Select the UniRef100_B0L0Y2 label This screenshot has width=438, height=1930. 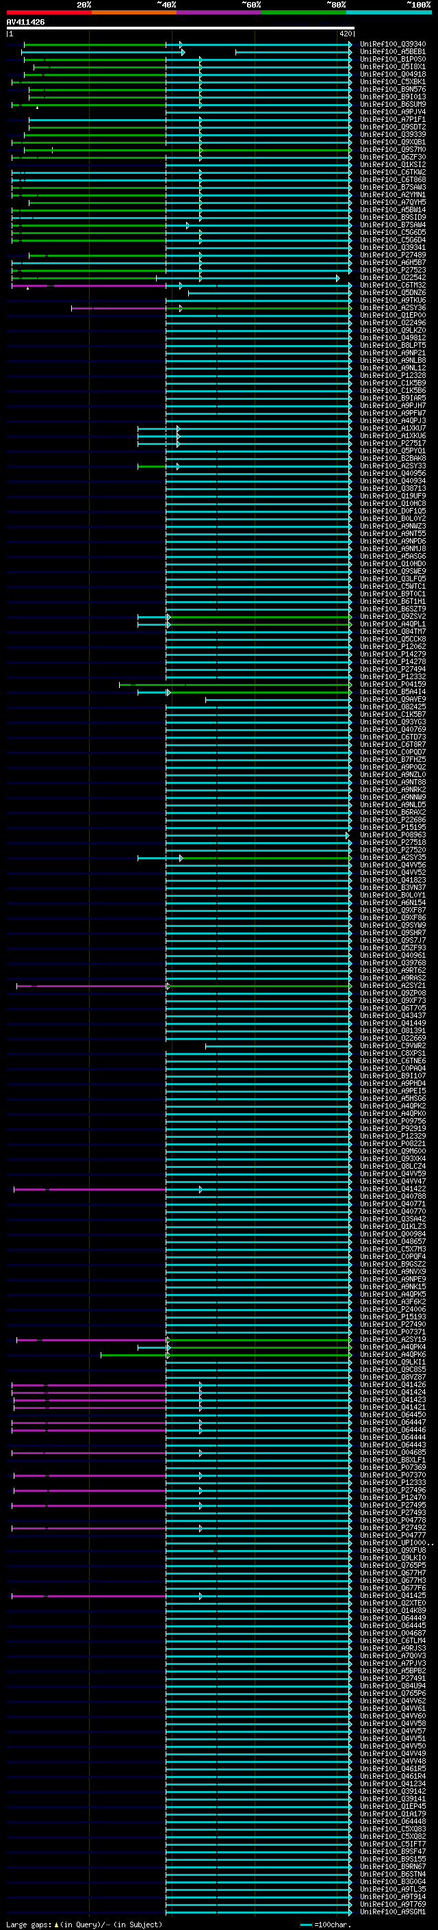coord(393,518)
